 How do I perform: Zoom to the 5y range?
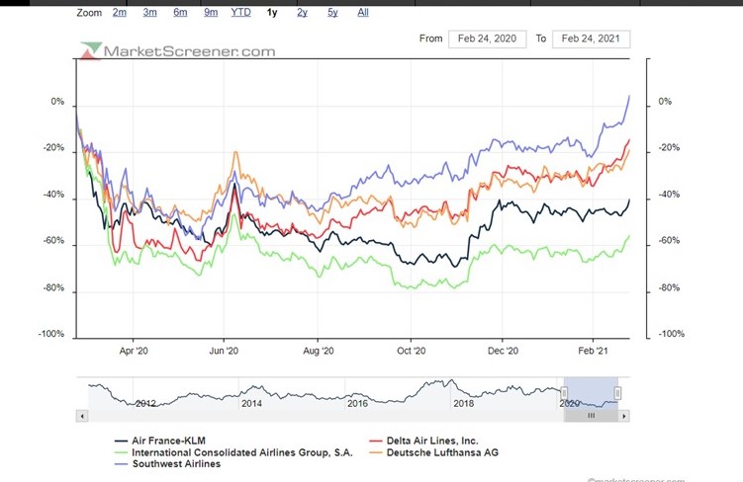pos(333,13)
